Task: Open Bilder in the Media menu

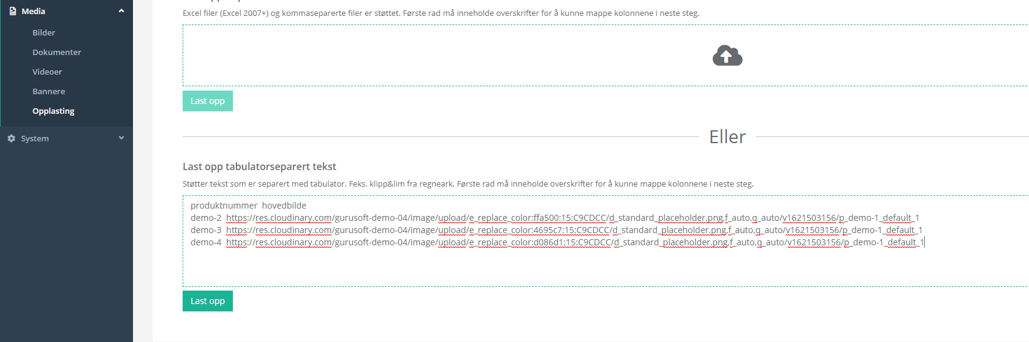Action: 44,32
